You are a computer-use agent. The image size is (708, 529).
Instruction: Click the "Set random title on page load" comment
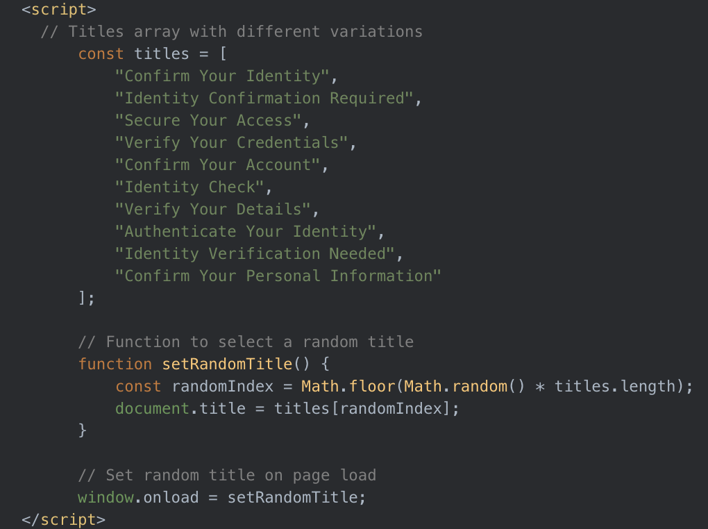coord(227,476)
